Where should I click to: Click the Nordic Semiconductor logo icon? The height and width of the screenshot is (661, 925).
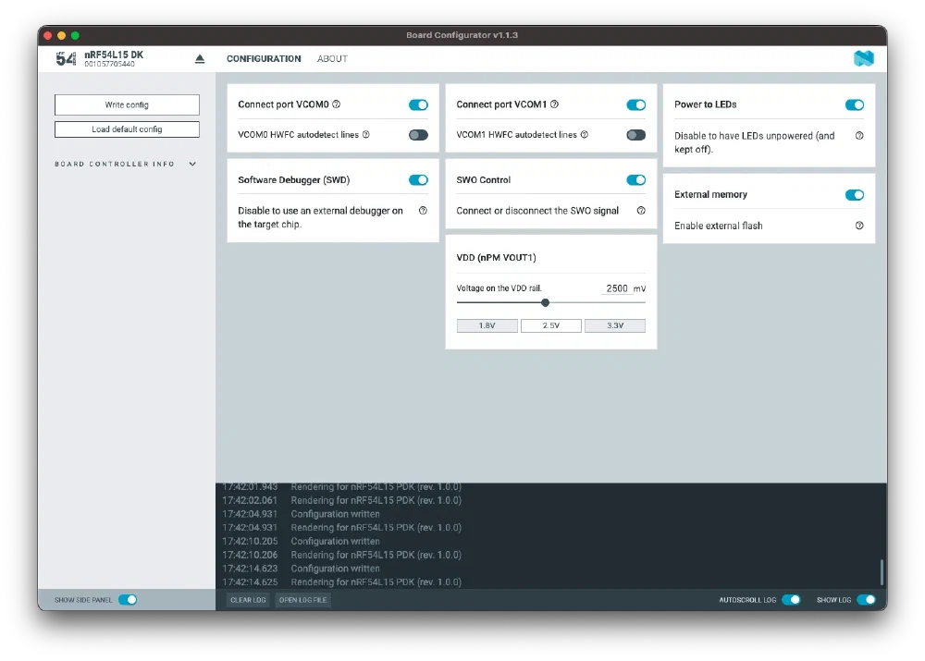(863, 59)
